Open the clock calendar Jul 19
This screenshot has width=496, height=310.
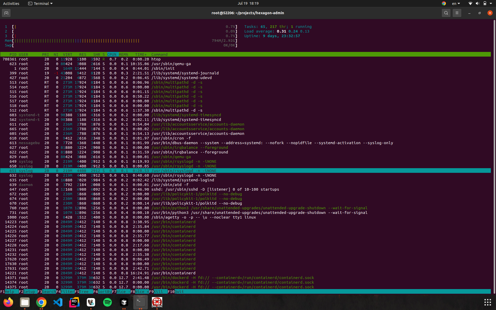(248, 3)
